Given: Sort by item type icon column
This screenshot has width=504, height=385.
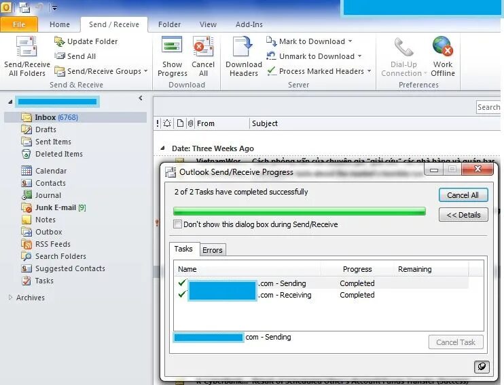Looking at the screenshot, I should [180, 123].
